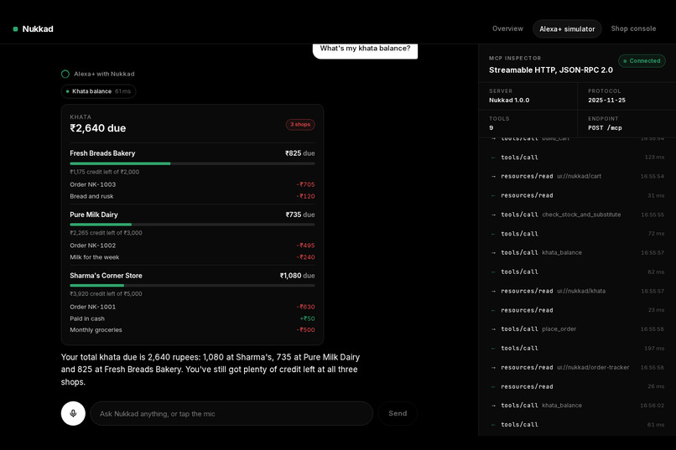Click the Alexa+ with Nukkad label
Screen dimensions: 676x450
coord(104,74)
